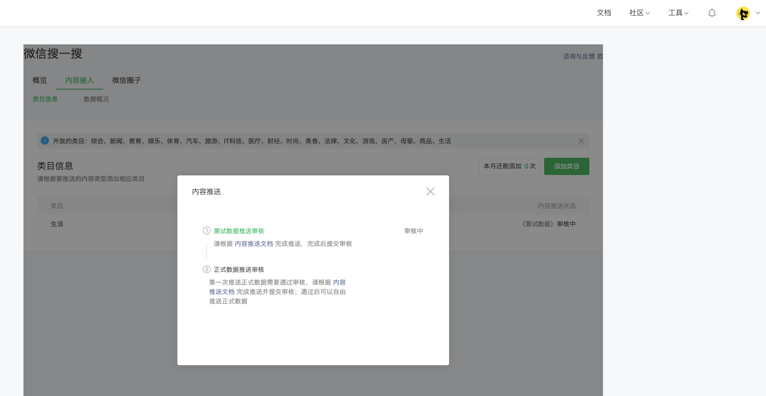Select the 测试数据推送审核 step title
Screen dimensions: 766x396
[x=239, y=231]
